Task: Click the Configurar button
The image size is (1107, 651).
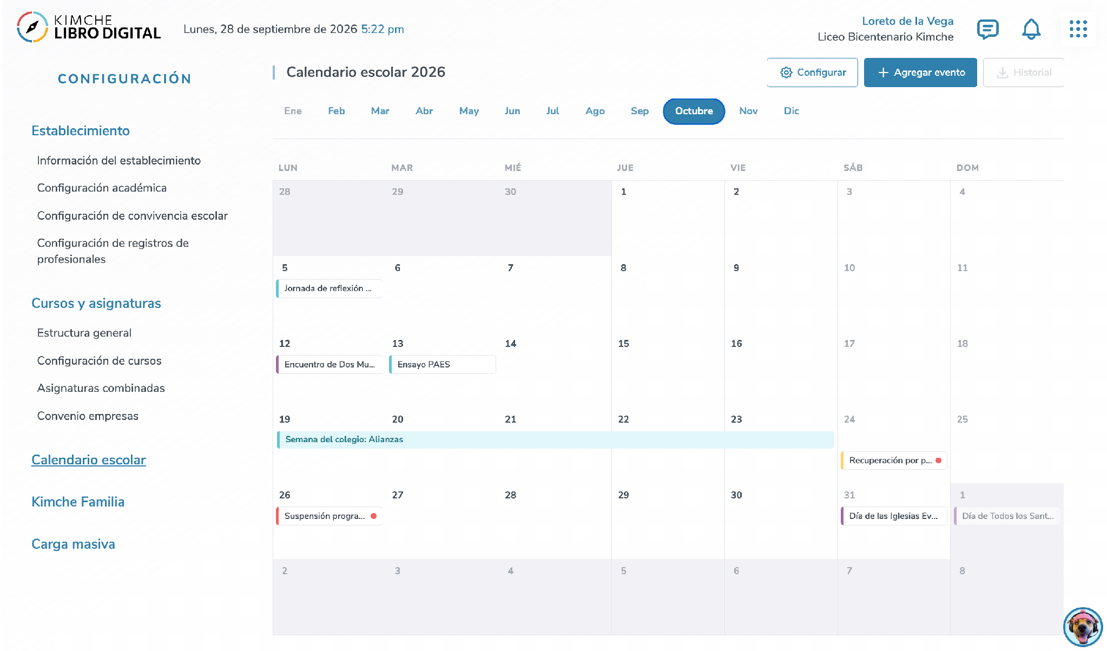Action: pos(812,73)
